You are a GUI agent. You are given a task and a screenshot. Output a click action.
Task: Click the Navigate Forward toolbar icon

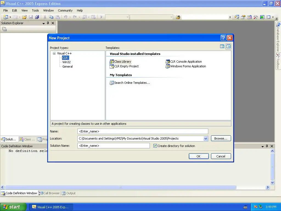[93, 17]
